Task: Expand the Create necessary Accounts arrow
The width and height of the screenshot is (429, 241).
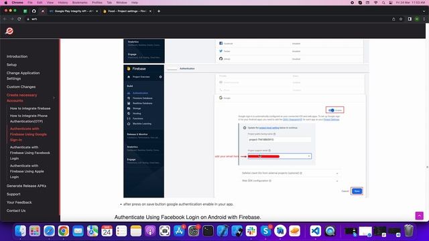Action: pos(54,98)
